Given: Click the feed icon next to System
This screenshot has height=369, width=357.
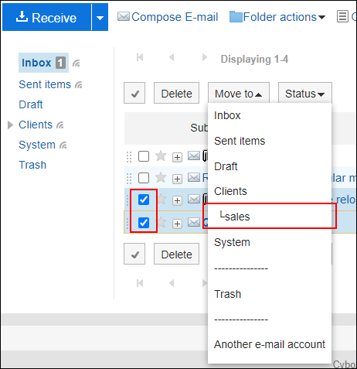Looking at the screenshot, I should pos(63,145).
